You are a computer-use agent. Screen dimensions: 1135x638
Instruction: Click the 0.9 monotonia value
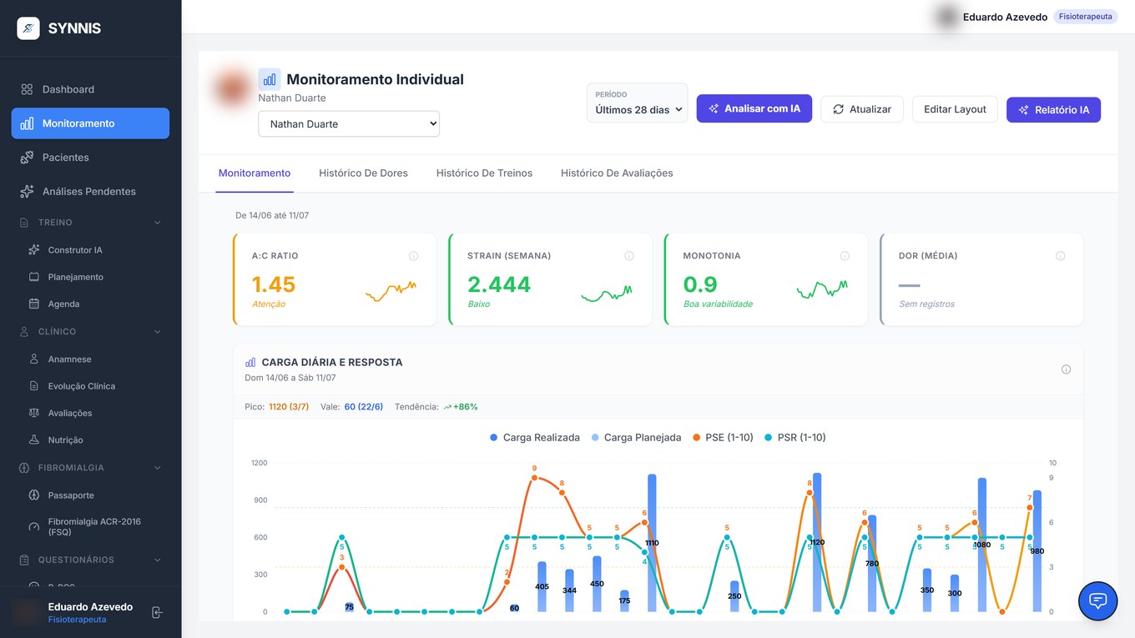click(x=700, y=284)
